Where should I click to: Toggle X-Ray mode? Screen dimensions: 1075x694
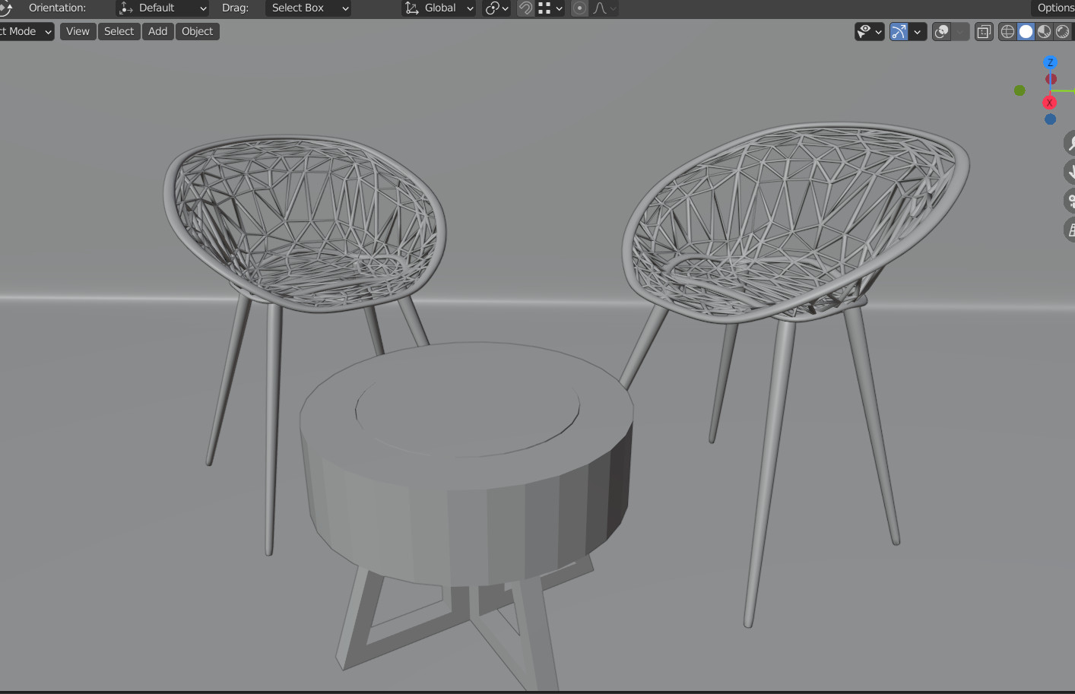[983, 31]
